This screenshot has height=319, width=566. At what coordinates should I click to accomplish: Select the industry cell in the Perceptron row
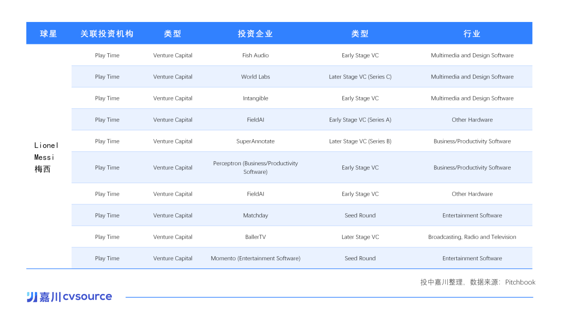[472, 168]
